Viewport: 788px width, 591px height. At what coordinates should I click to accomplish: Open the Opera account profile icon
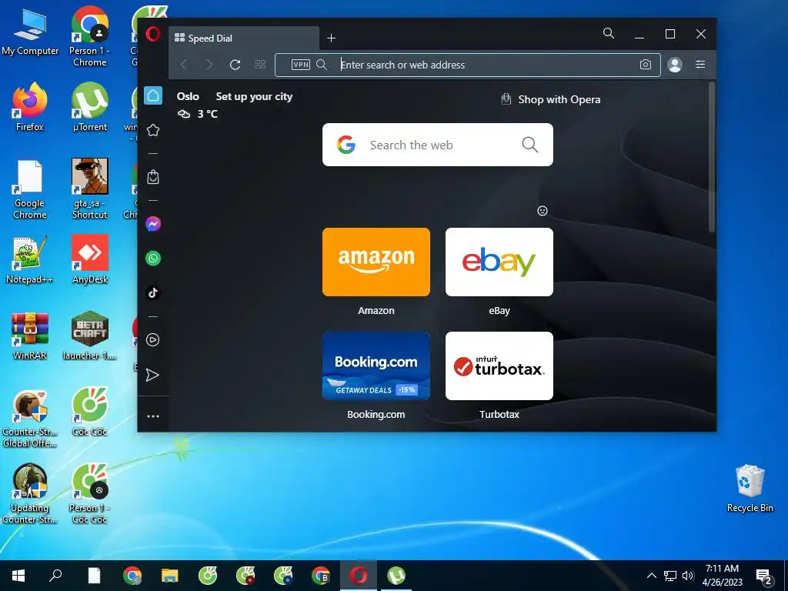coord(674,65)
